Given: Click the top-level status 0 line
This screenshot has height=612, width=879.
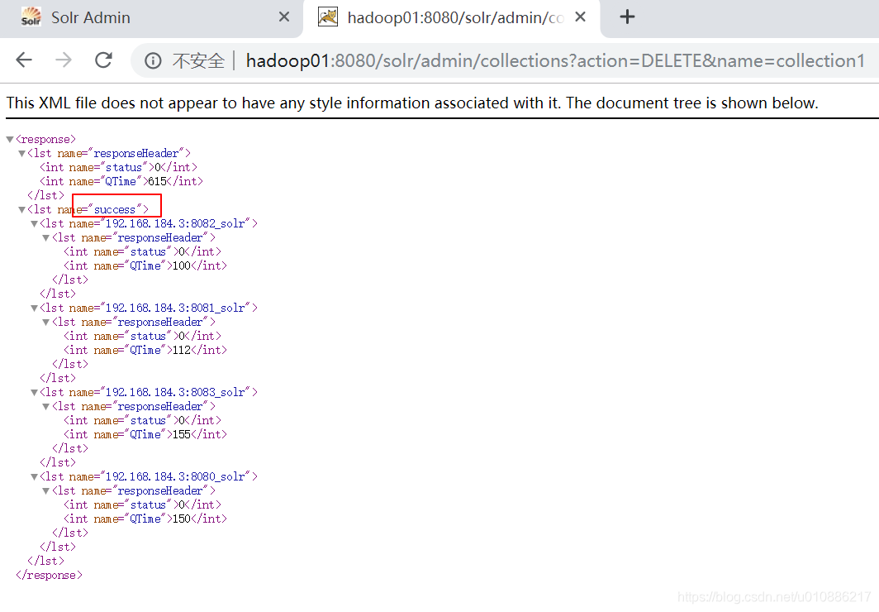Looking at the screenshot, I should click(x=118, y=167).
